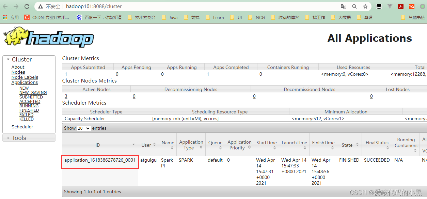Screen dimensions: 427x199
Task: Open the UI bookmark folder
Action: coord(236,17)
